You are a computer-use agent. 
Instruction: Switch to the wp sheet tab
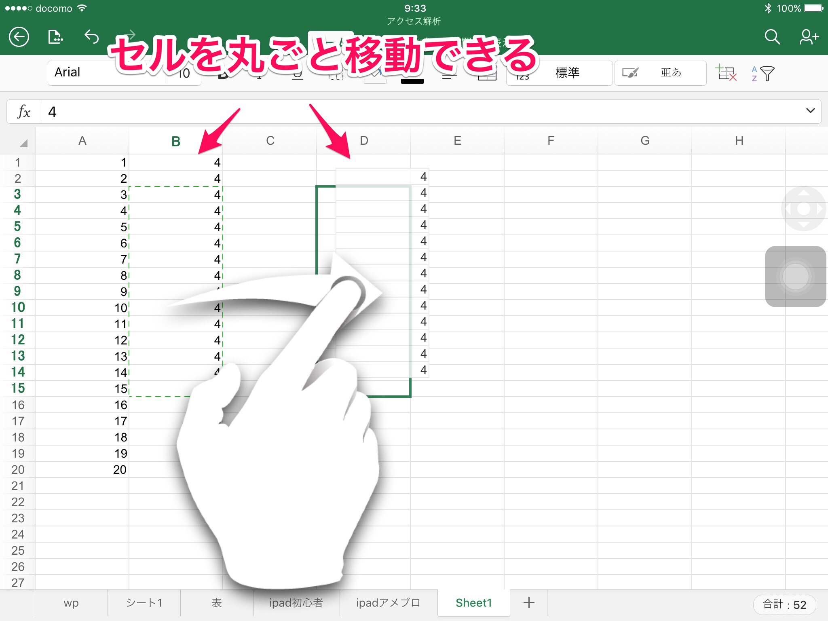[71, 603]
